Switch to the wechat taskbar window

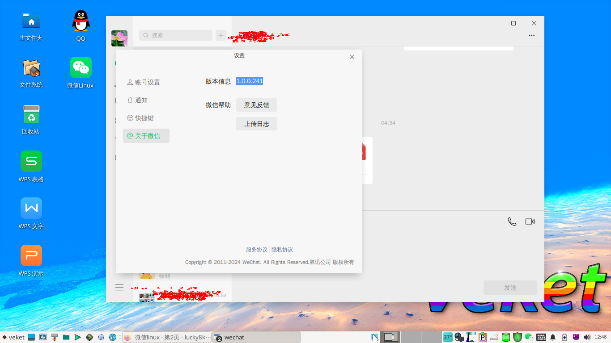256,337
